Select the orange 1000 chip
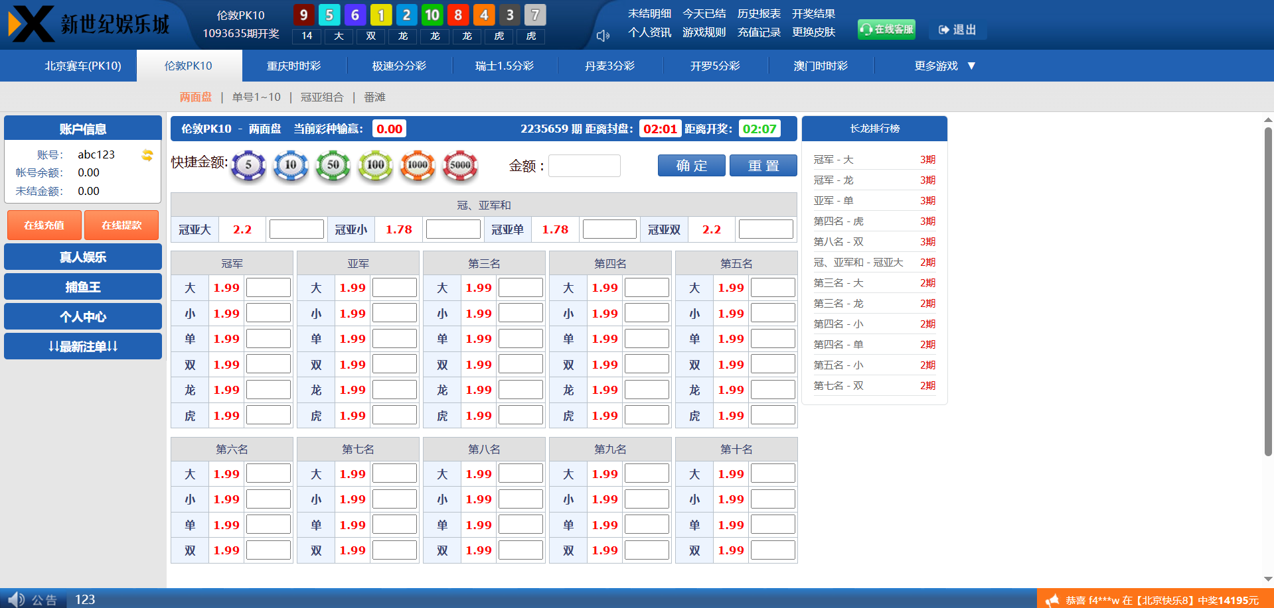The height and width of the screenshot is (608, 1274). click(418, 165)
